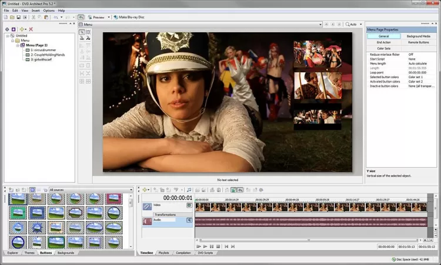Switch to the Backgrounds tab
The height and width of the screenshot is (265, 441).
65,253
